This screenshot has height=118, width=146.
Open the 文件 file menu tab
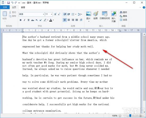tap(5, 7)
